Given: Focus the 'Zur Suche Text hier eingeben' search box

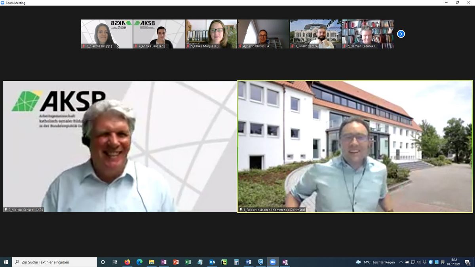Looking at the screenshot, I should pos(54,262).
